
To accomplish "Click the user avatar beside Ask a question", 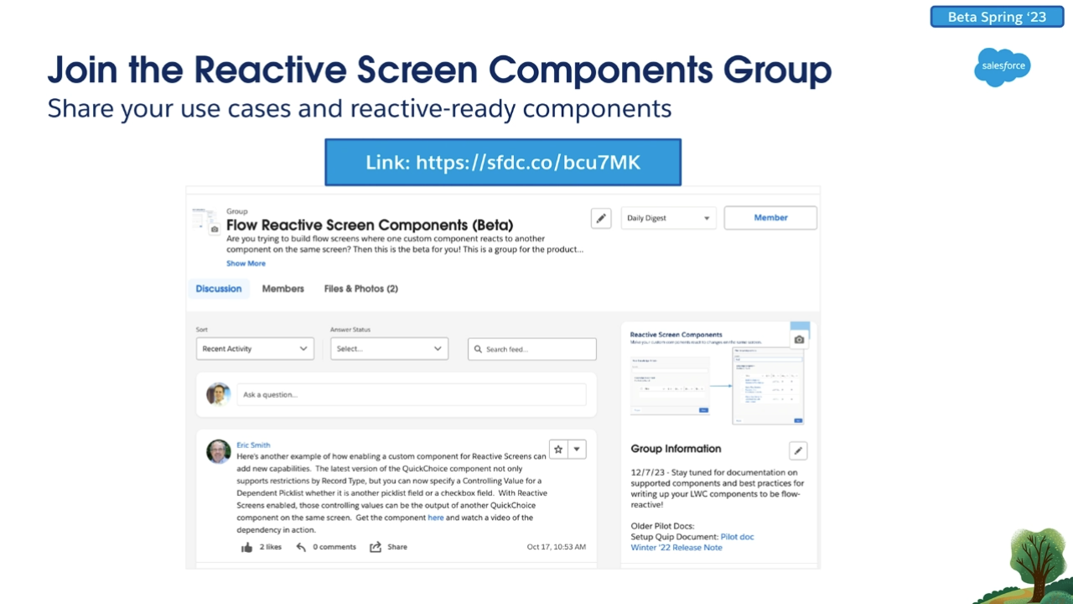I will (219, 394).
